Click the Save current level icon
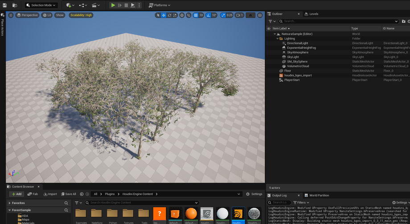 5,5
